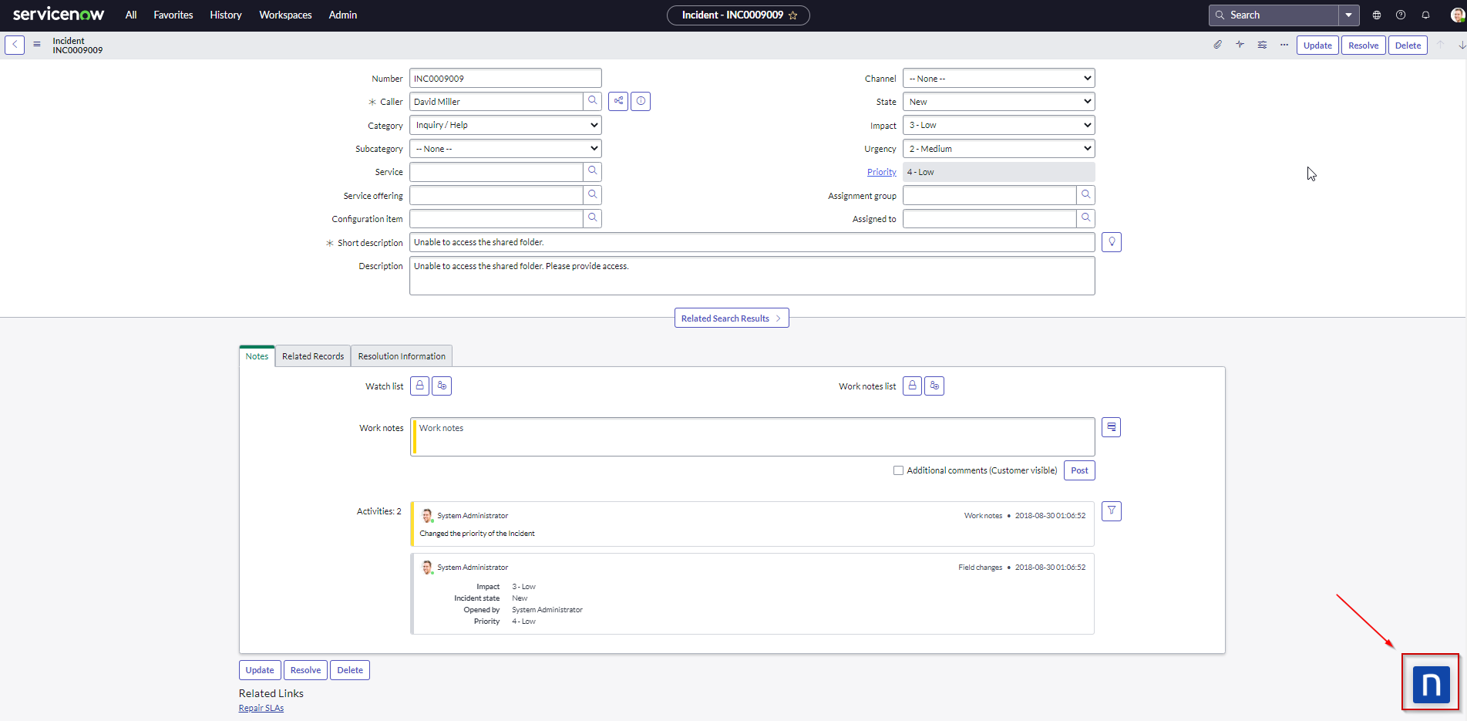Viewport: 1467px width, 721px height.
Task: Open the help question mark icon
Action: [x=1401, y=15]
